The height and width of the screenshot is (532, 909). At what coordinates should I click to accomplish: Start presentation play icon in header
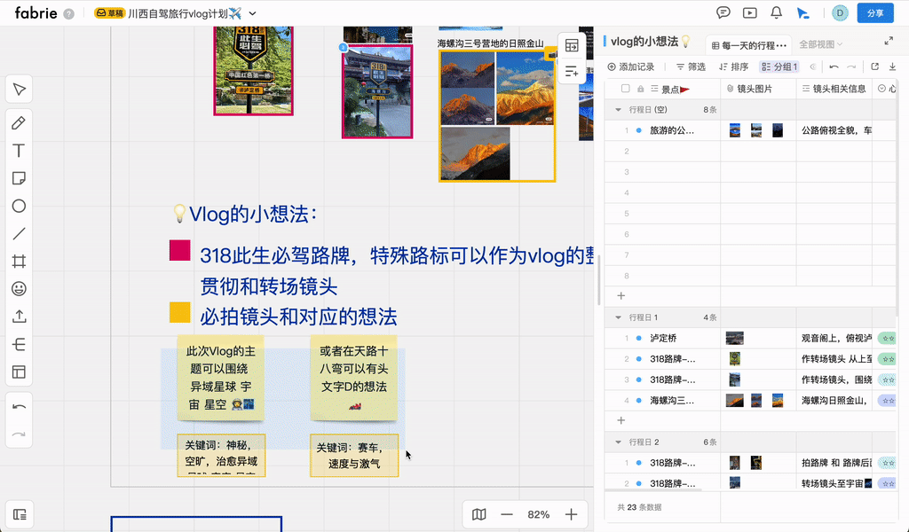click(749, 12)
